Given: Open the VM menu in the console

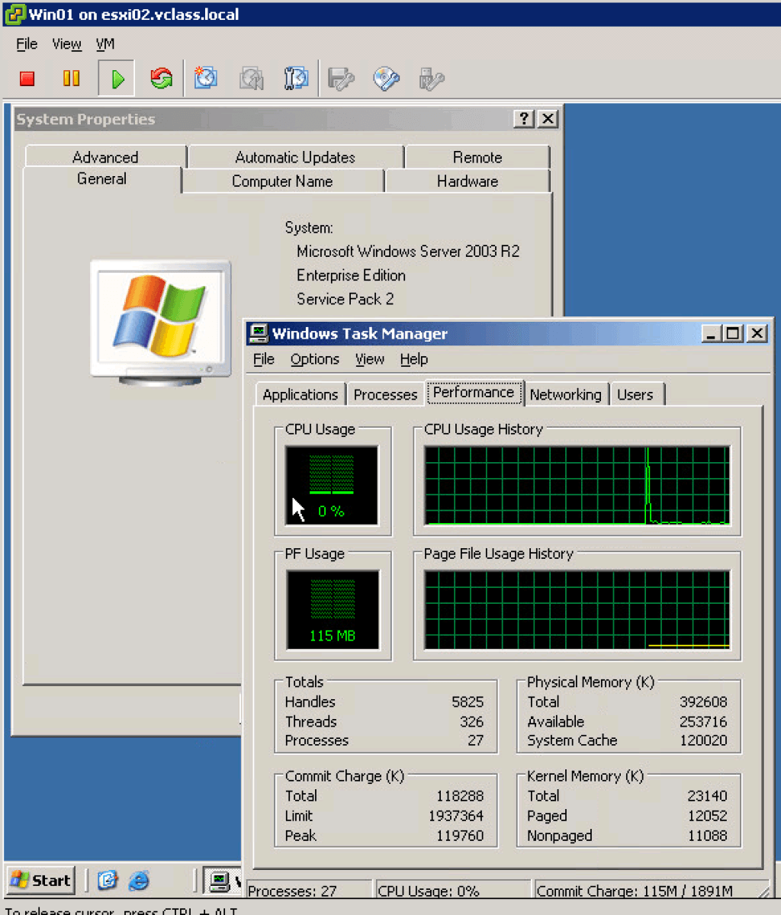Looking at the screenshot, I should point(104,43).
